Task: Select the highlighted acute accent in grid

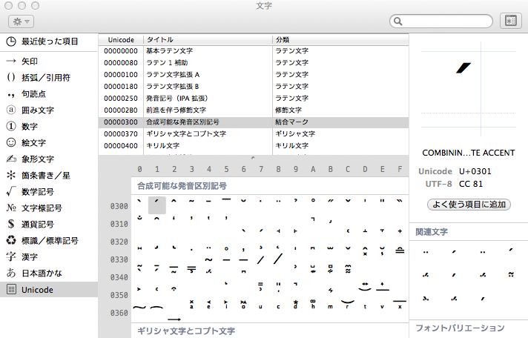Action: click(x=156, y=205)
